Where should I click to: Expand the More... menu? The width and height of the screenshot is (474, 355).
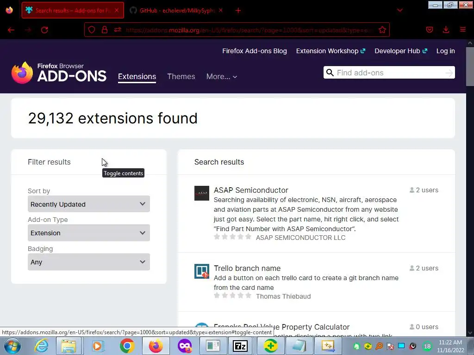(222, 77)
